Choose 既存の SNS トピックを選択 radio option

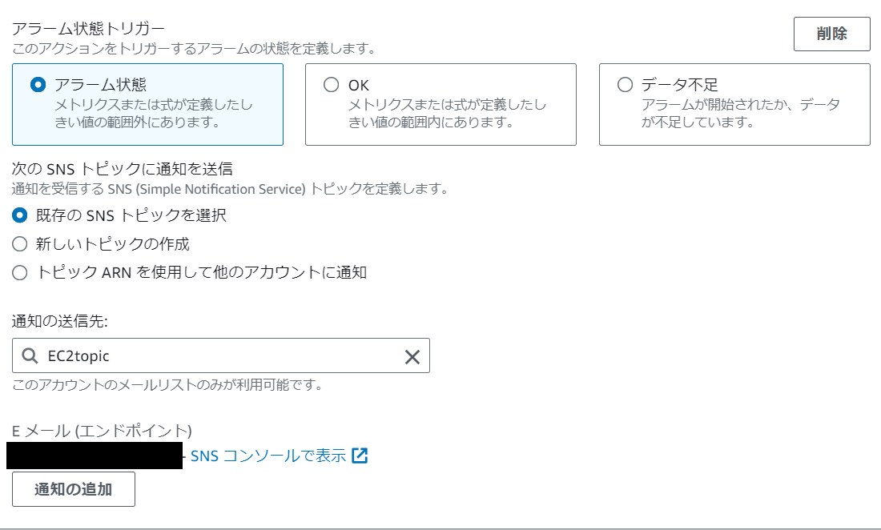coord(20,215)
